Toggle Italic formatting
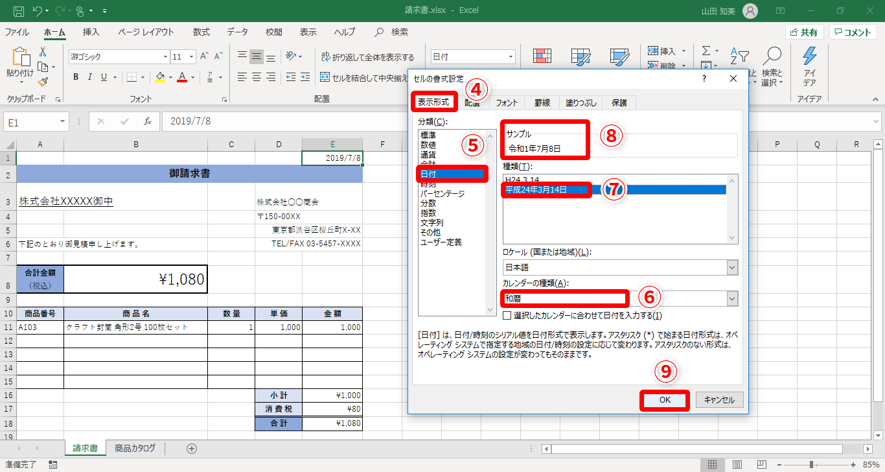The height and width of the screenshot is (472, 885). [90, 77]
